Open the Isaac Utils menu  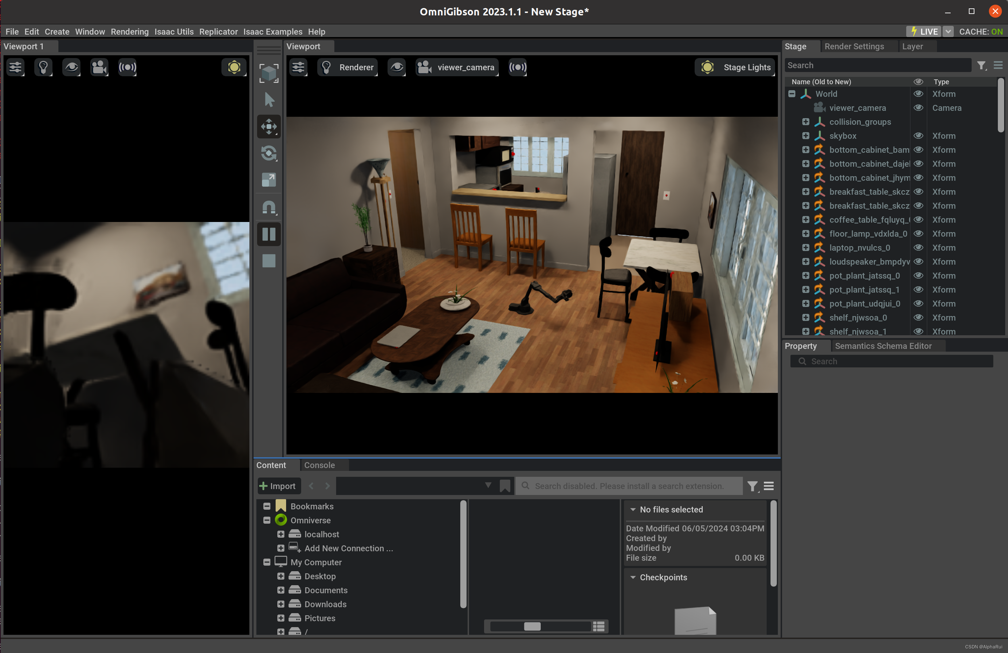[173, 32]
